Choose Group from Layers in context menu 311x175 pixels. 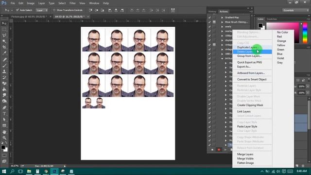pyautogui.click(x=249, y=56)
